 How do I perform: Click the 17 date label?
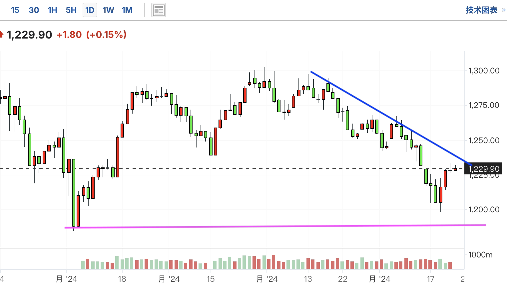click(x=430, y=279)
